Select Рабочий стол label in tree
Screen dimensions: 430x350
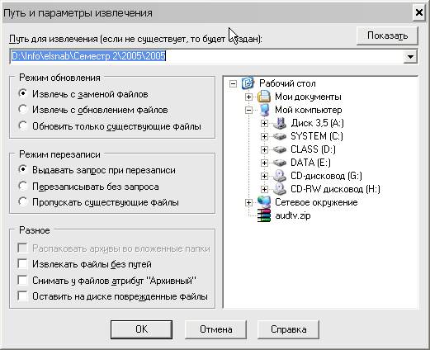tap(287, 83)
